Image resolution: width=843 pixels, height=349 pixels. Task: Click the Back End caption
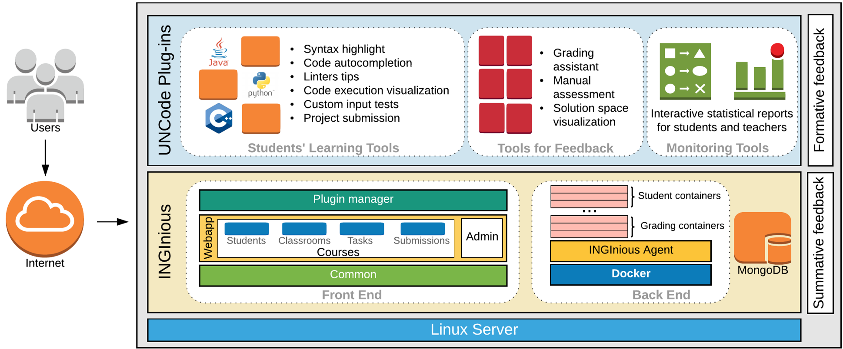[x=661, y=295]
